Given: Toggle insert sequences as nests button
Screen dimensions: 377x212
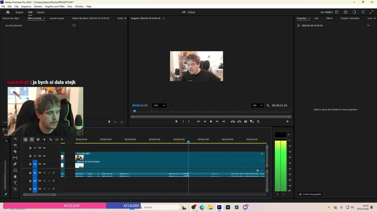Looking at the screenshot, I should pos(26,140).
